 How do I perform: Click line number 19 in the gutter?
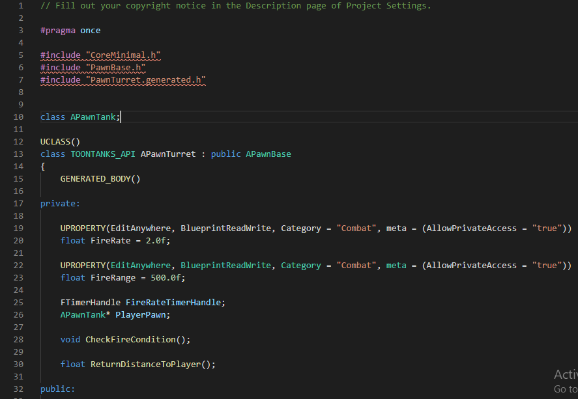click(18, 228)
